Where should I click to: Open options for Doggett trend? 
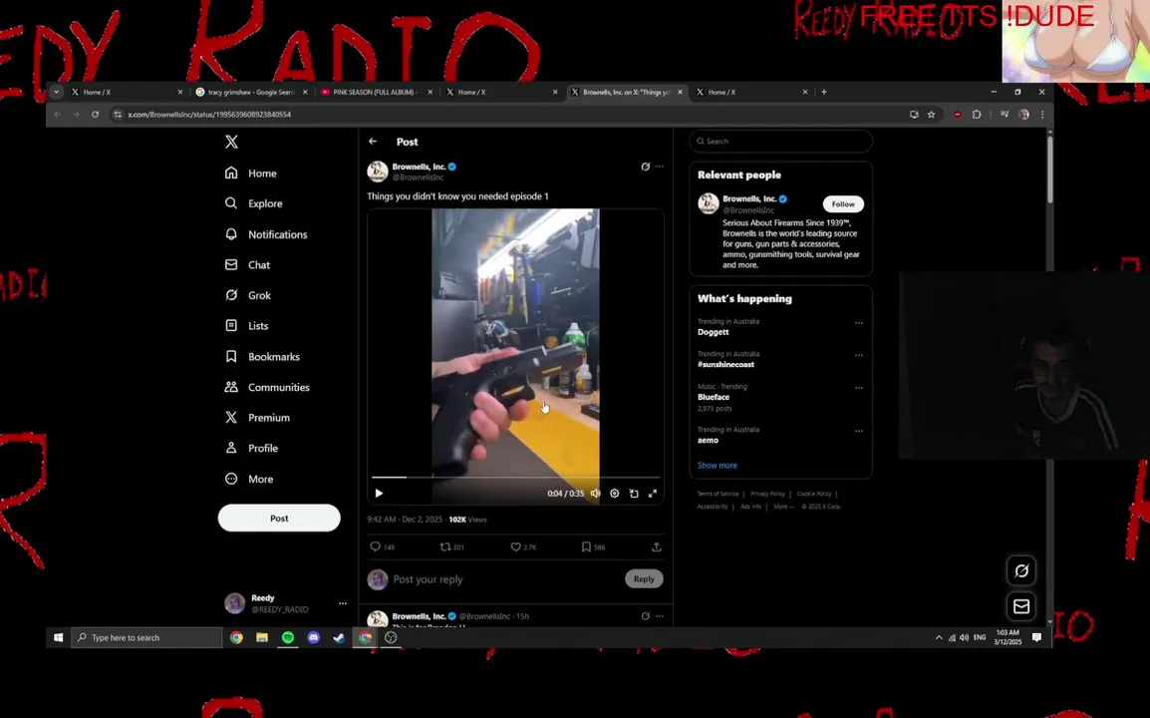coord(859,323)
